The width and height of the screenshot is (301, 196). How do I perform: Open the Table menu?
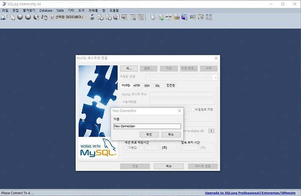pyautogui.click(x=60, y=10)
